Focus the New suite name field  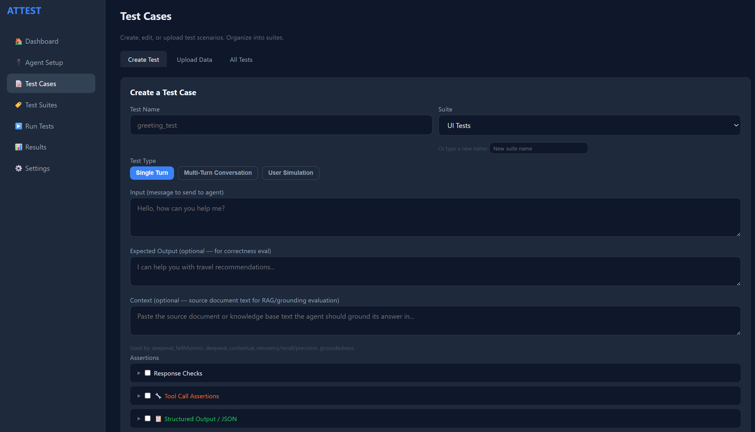538,149
